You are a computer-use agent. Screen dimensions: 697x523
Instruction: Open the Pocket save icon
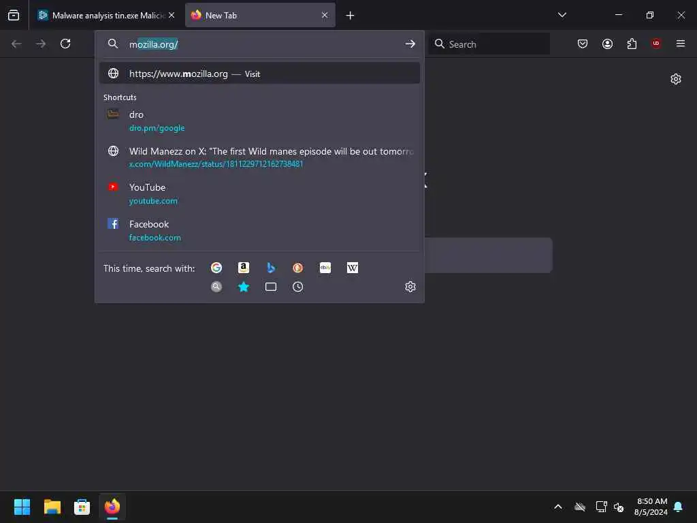point(583,44)
